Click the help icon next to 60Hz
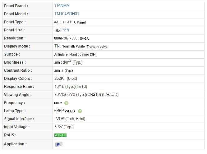This screenshot has width=207, height=154. 66,103
